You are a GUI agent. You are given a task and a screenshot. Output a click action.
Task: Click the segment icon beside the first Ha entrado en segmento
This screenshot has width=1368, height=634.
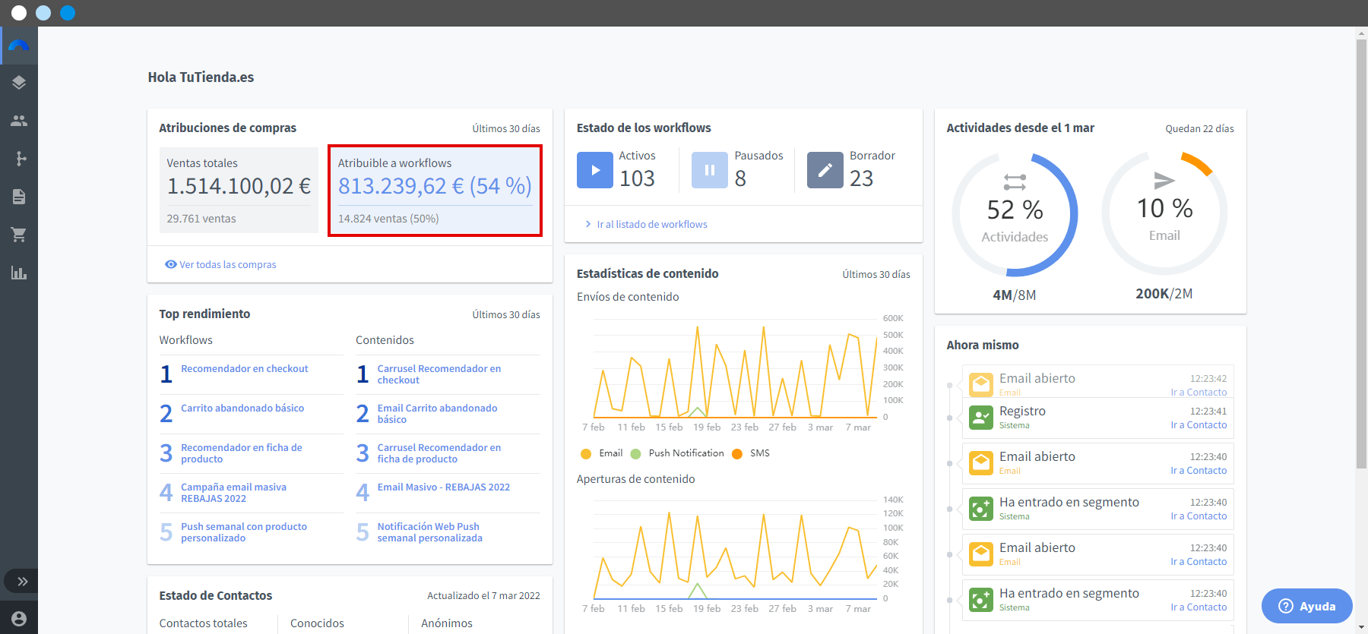[x=981, y=509]
